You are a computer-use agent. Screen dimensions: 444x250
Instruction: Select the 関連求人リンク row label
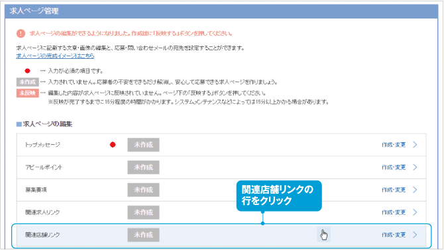coord(42,212)
